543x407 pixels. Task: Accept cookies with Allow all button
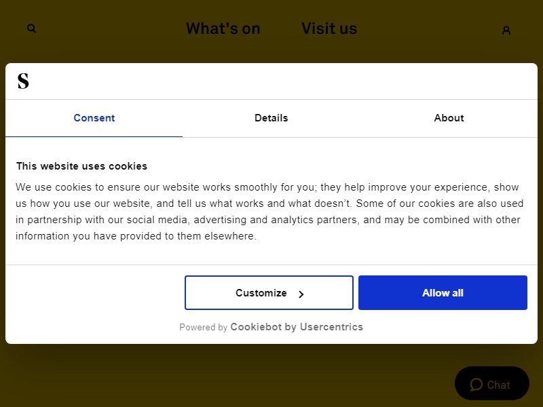pyautogui.click(x=443, y=293)
